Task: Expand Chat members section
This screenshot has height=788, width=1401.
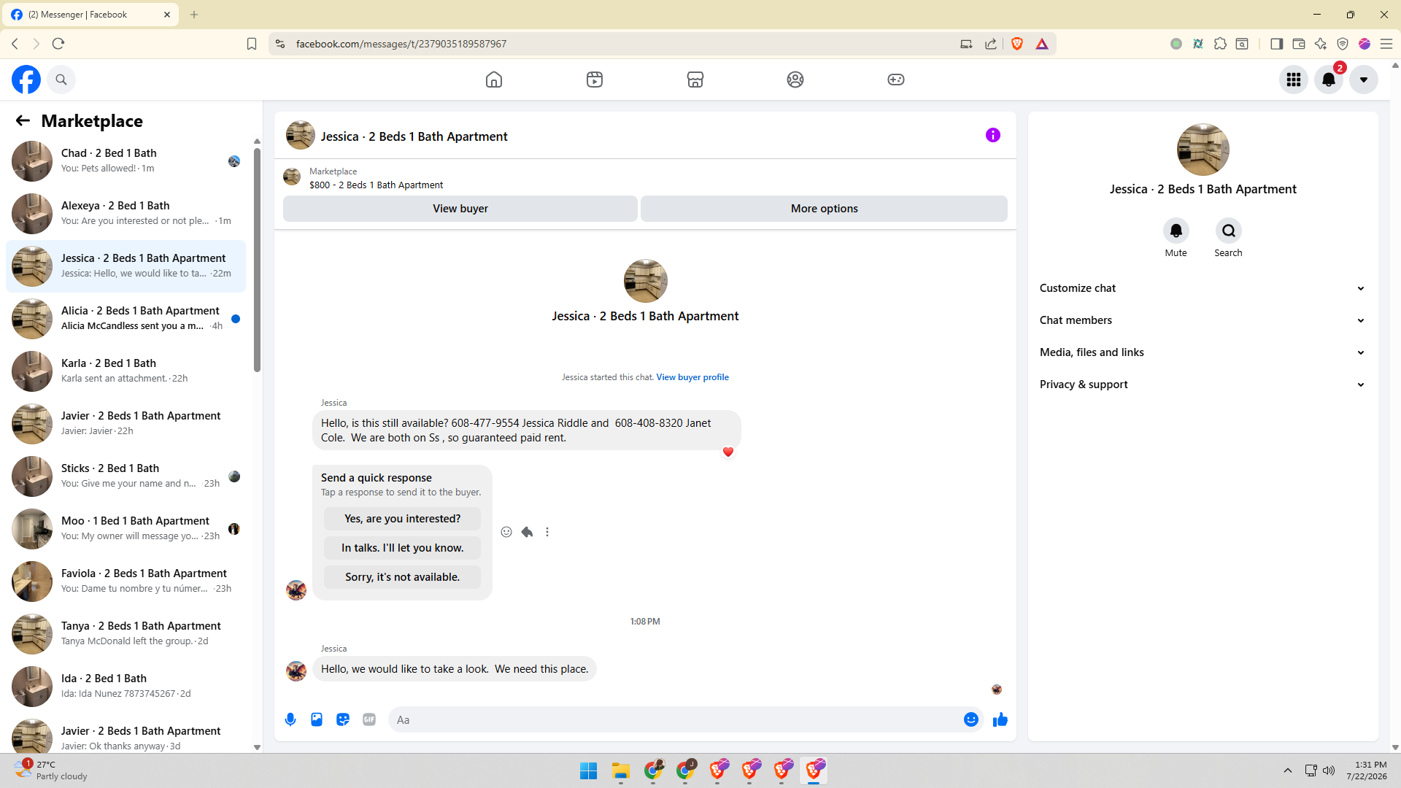Action: (x=1203, y=320)
